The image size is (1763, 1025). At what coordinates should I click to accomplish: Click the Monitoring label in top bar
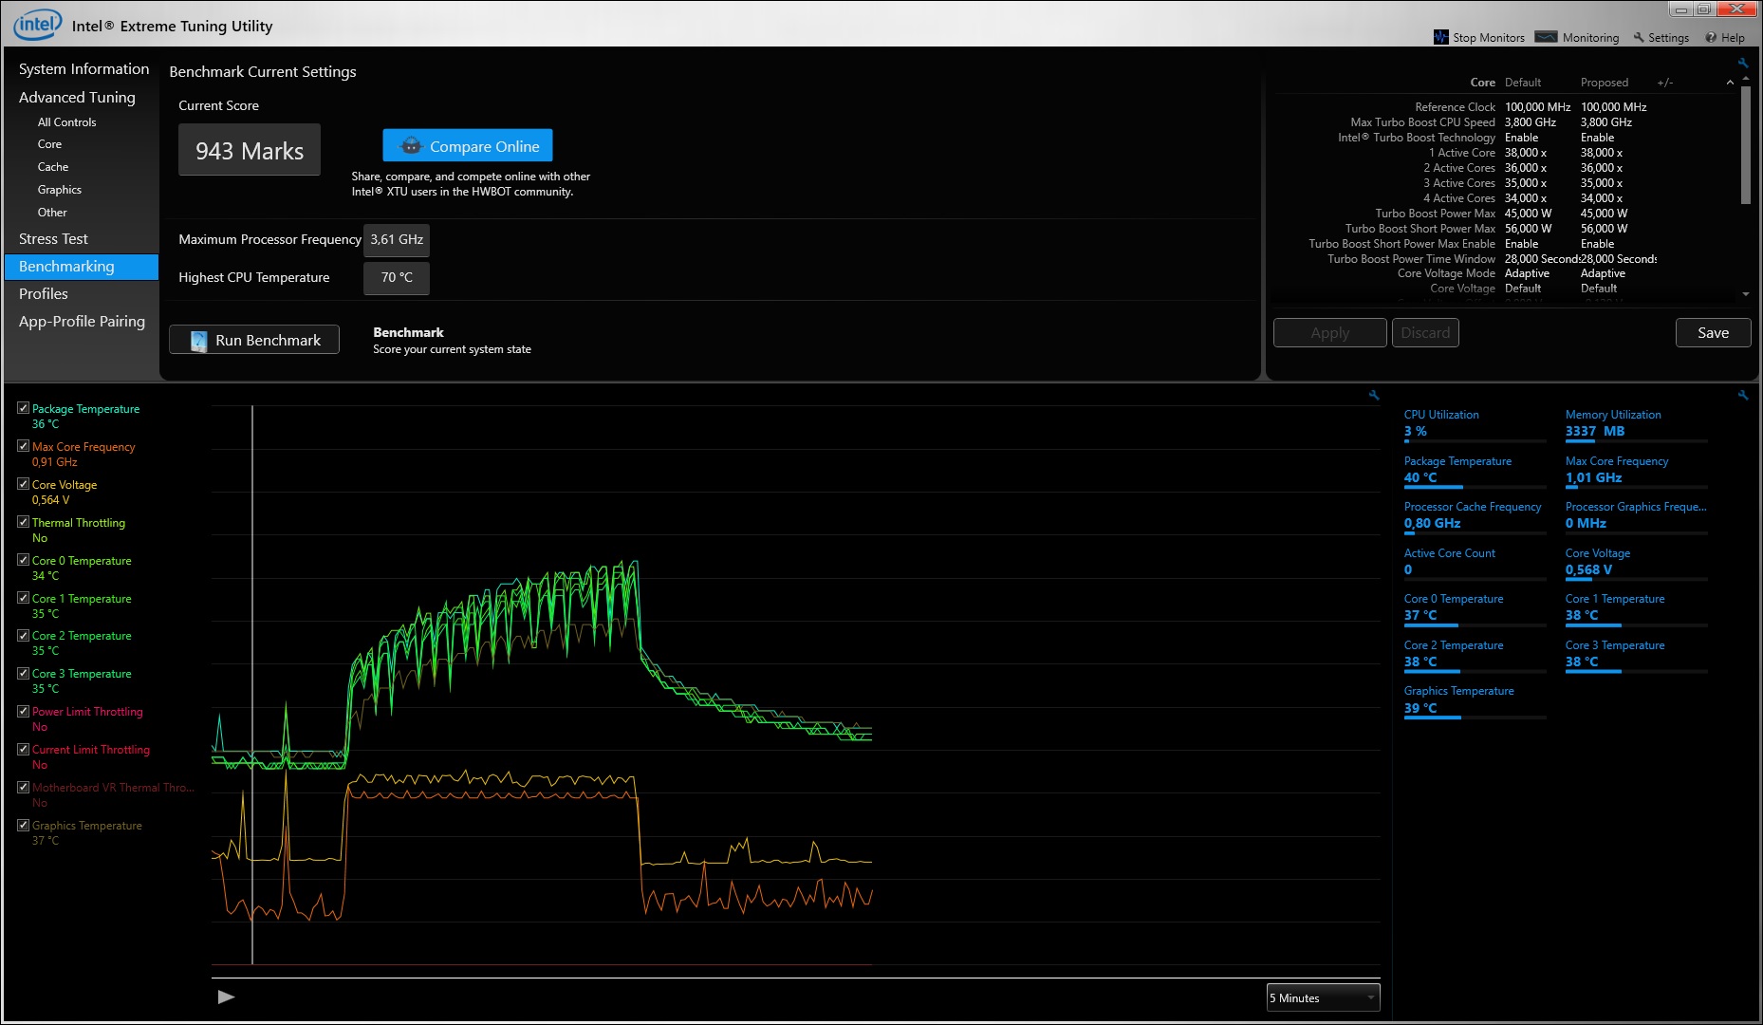[x=1590, y=38]
